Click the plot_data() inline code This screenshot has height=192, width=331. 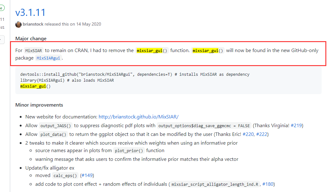coord(53,135)
